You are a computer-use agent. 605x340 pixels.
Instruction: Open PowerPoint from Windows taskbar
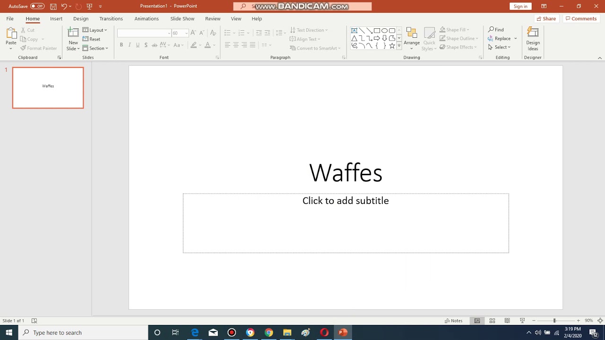coord(343,332)
